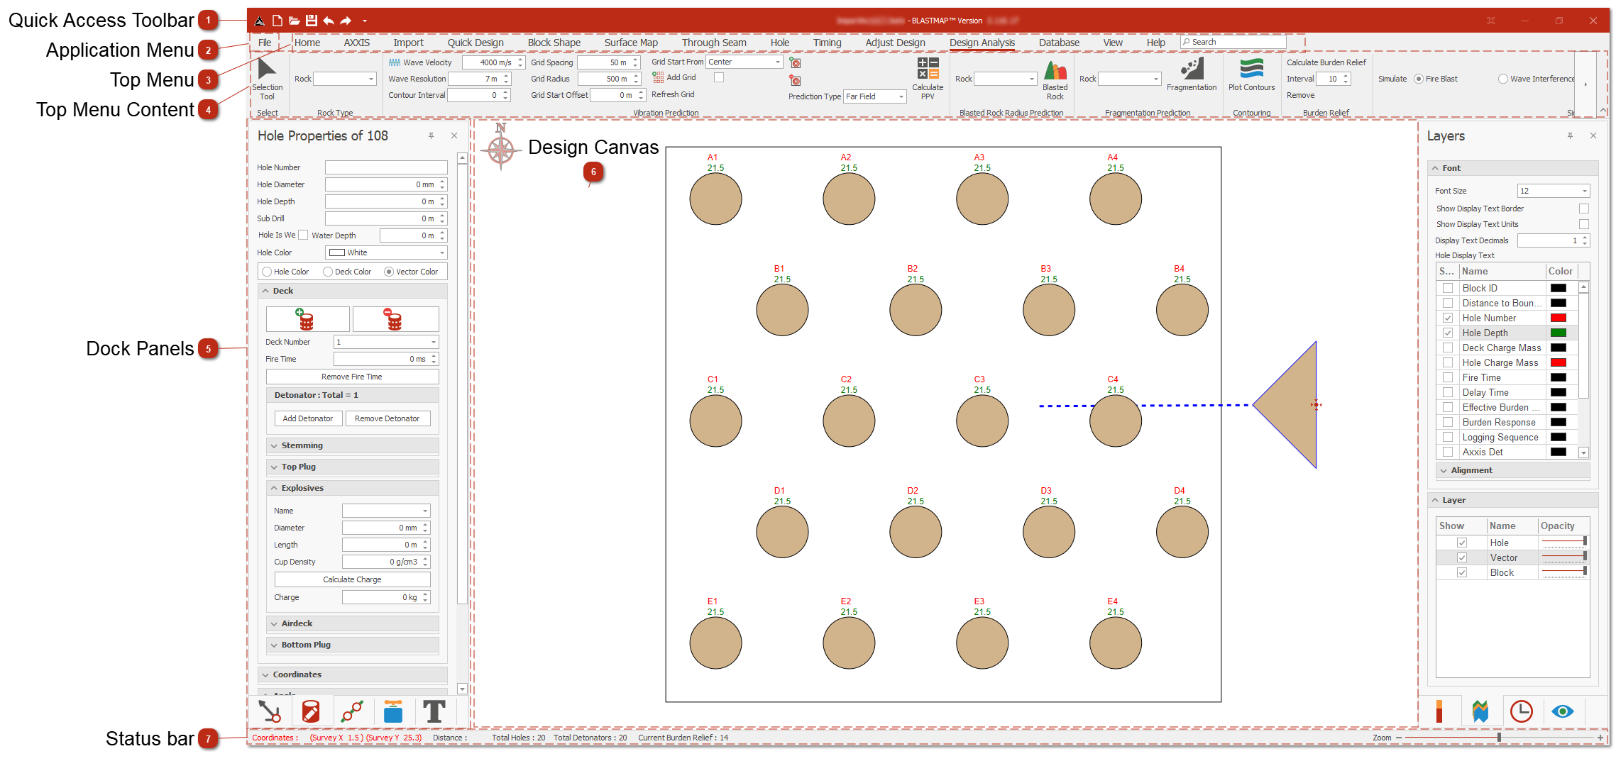Click the Plot Contours icon

[1251, 70]
